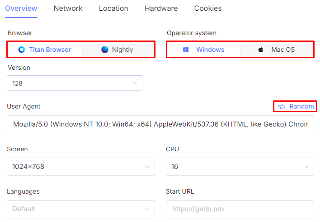
Task: Click the User Agent label
Action: click(24, 106)
